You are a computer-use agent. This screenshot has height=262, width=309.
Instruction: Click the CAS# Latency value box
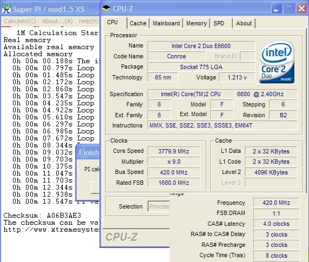click(x=276, y=224)
